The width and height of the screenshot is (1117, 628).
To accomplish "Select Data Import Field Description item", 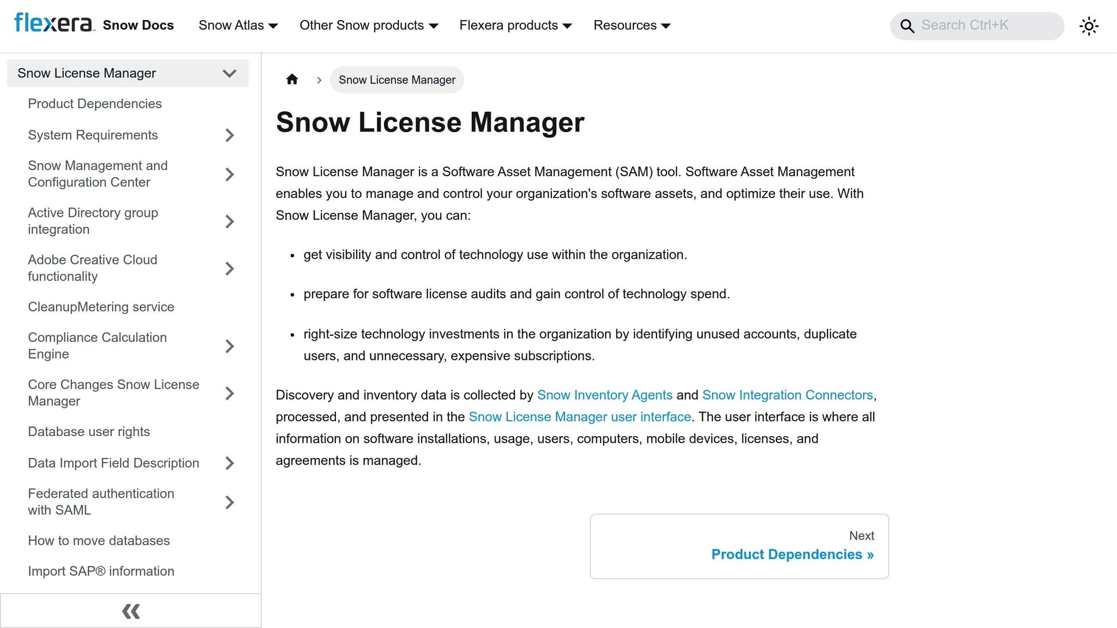I will pos(113,463).
